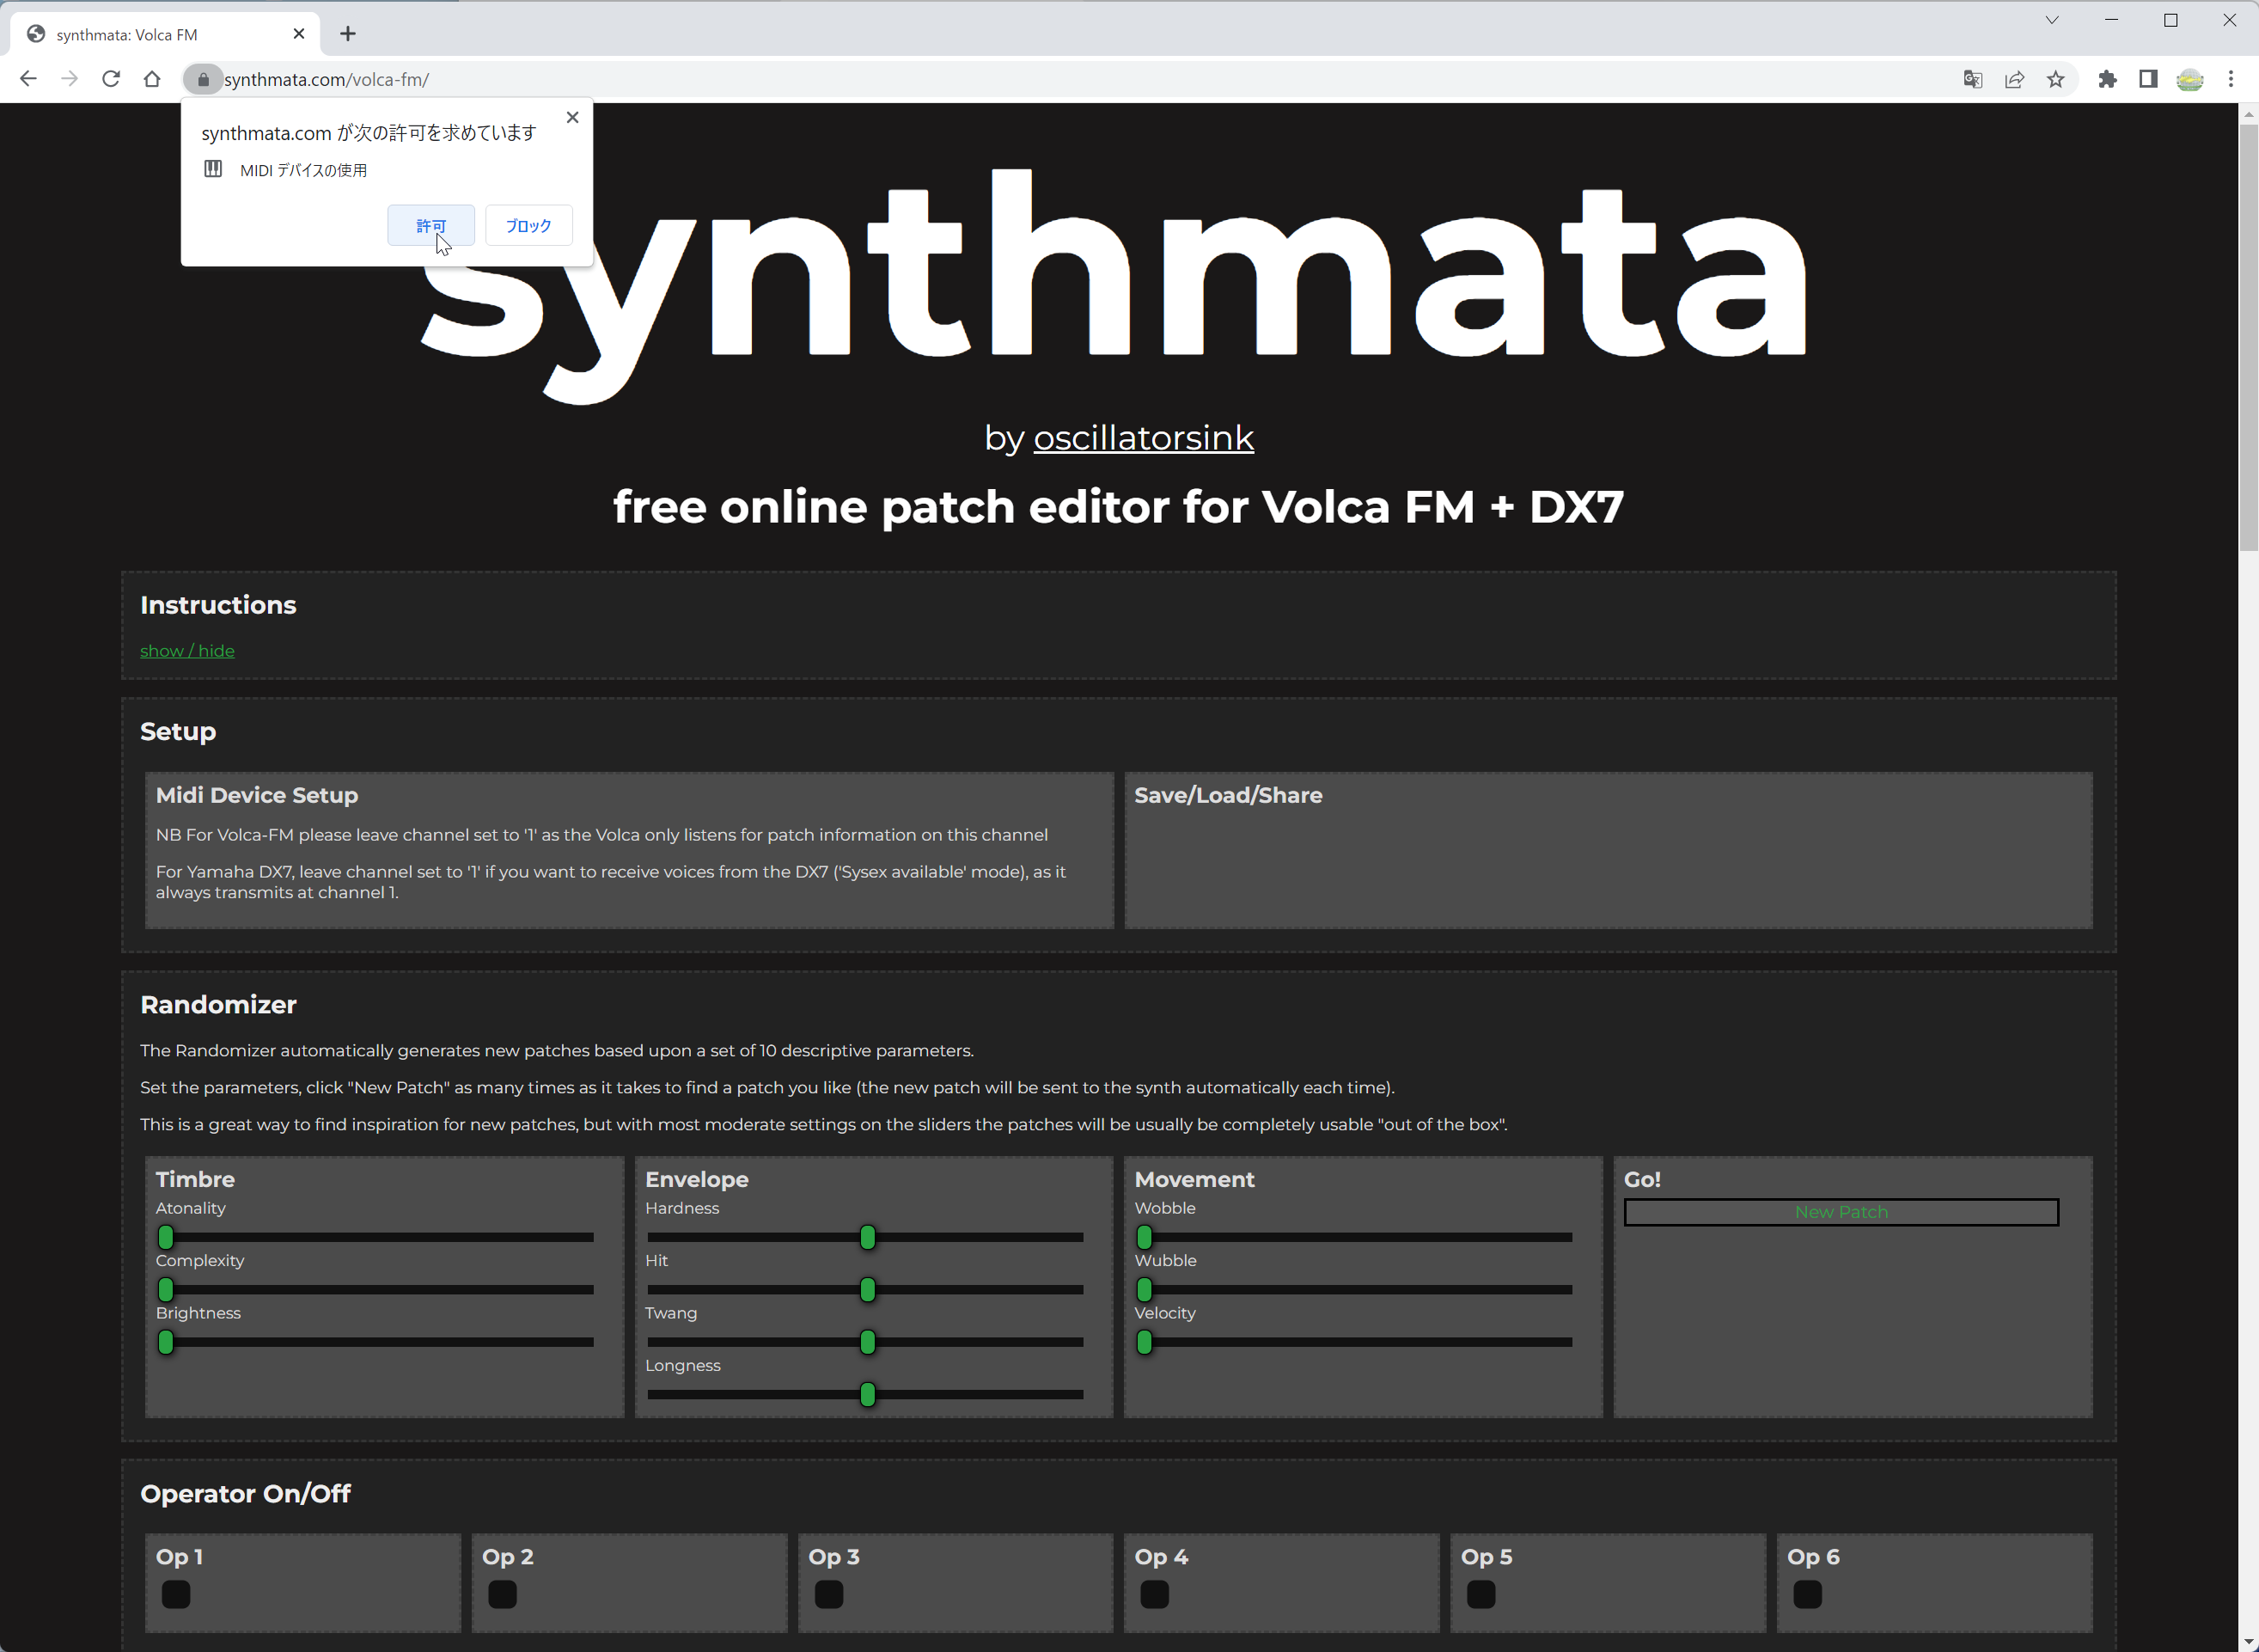Click the Save/Load/Share heading
Screen dimensions: 2259x1652
(x=1229, y=795)
